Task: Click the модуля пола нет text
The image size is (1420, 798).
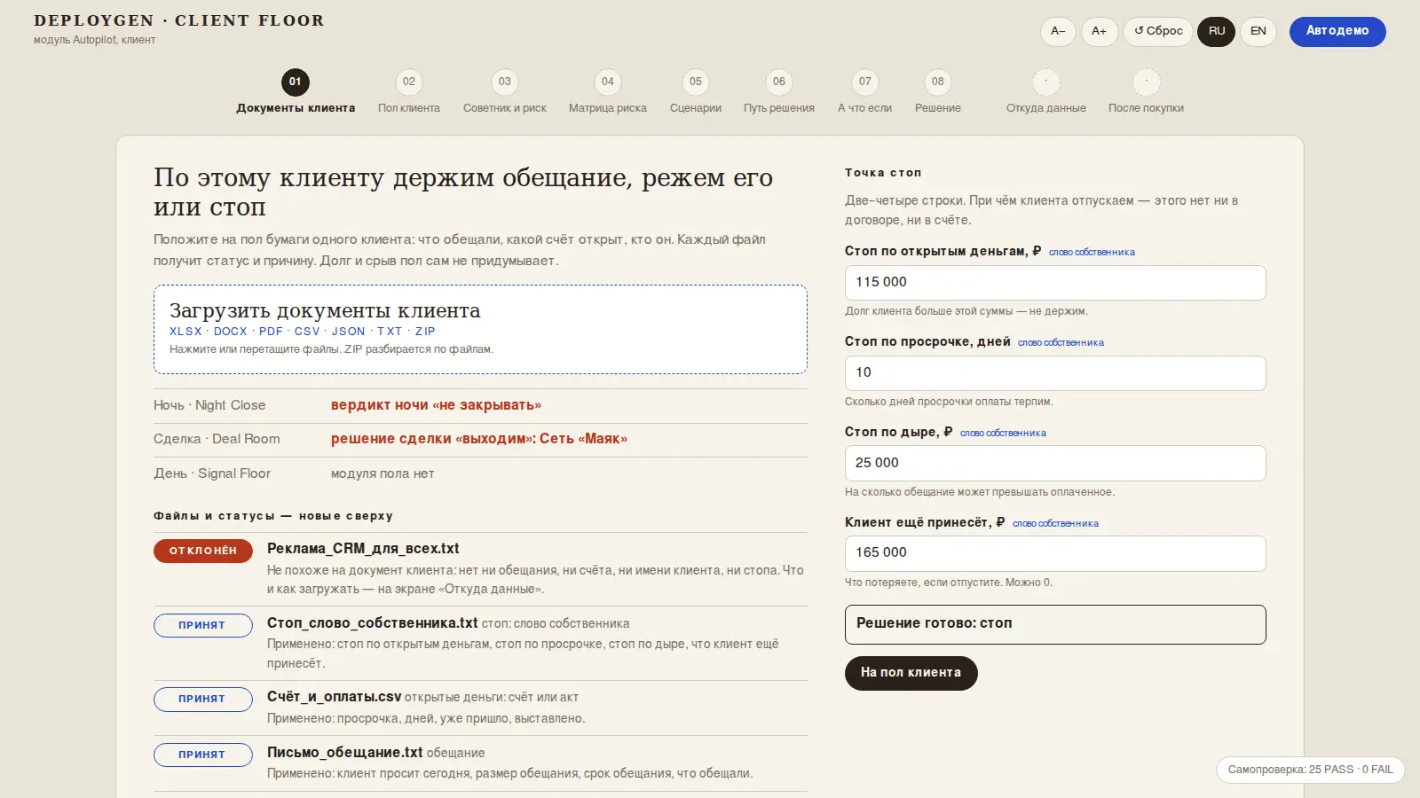Action: [x=383, y=473]
